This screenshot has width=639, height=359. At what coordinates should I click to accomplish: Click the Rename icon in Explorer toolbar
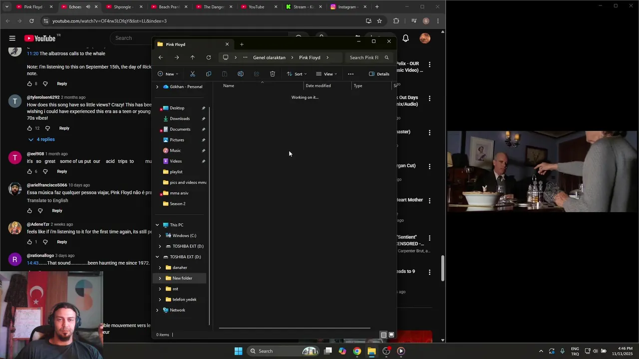click(240, 74)
